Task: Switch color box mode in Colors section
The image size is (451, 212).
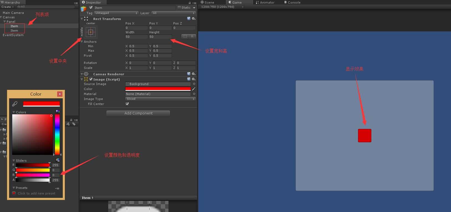Action: pos(57,111)
